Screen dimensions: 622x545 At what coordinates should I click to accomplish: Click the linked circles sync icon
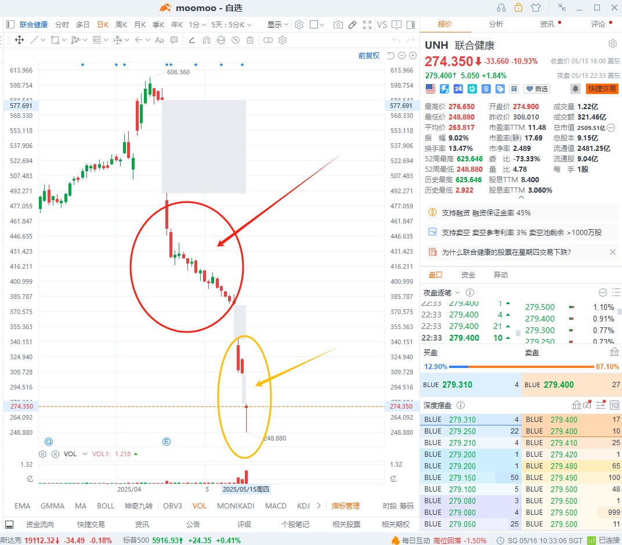267,40
